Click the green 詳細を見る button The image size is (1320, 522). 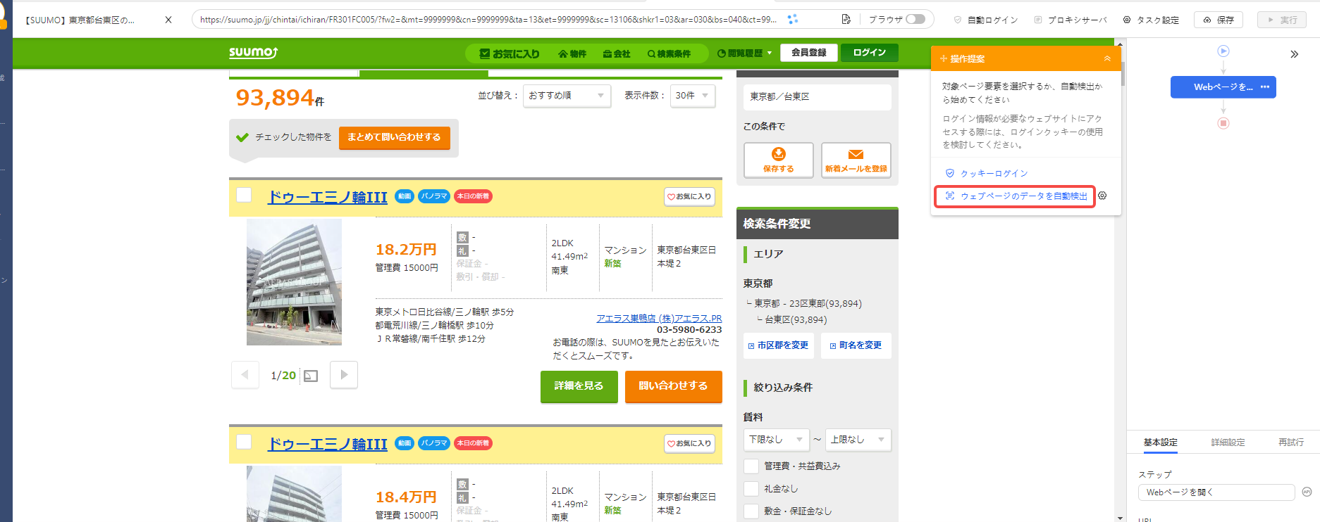579,386
